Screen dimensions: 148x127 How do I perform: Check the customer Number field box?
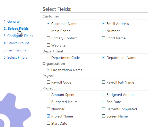tap(104, 31)
